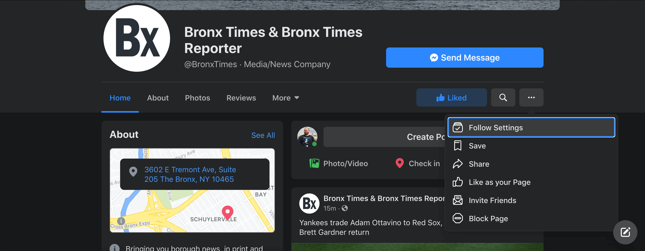Expand the More dropdown in page tabs
Screen dimensions: 645x251
[285, 98]
